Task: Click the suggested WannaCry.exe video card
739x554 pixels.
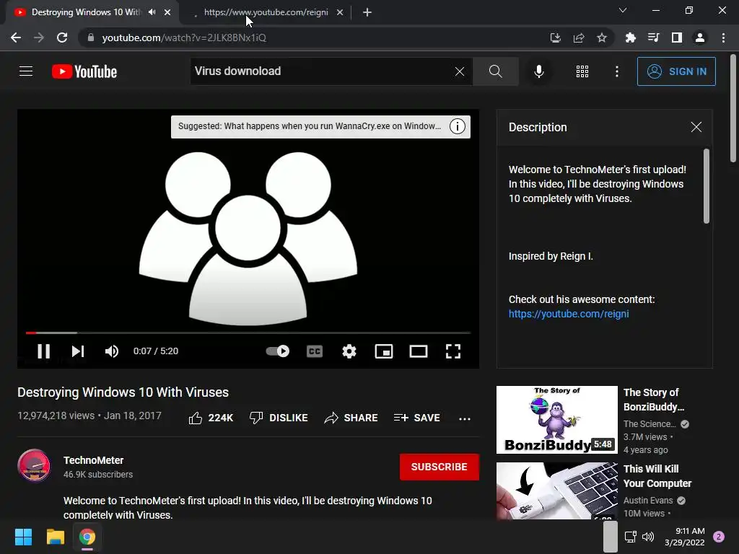Action: 309,126
